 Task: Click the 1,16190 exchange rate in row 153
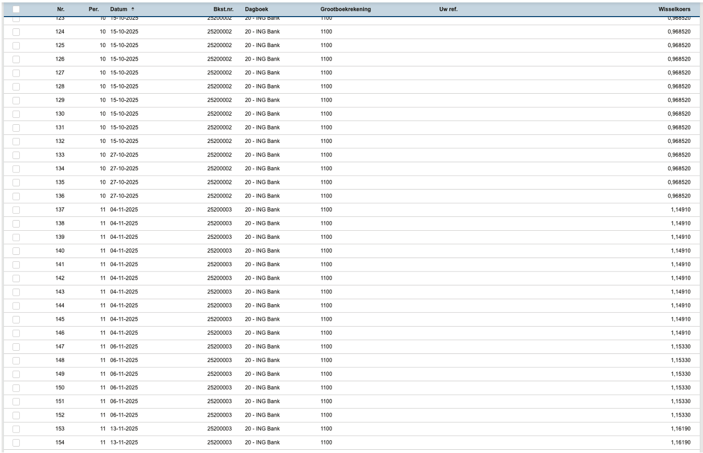(681, 428)
